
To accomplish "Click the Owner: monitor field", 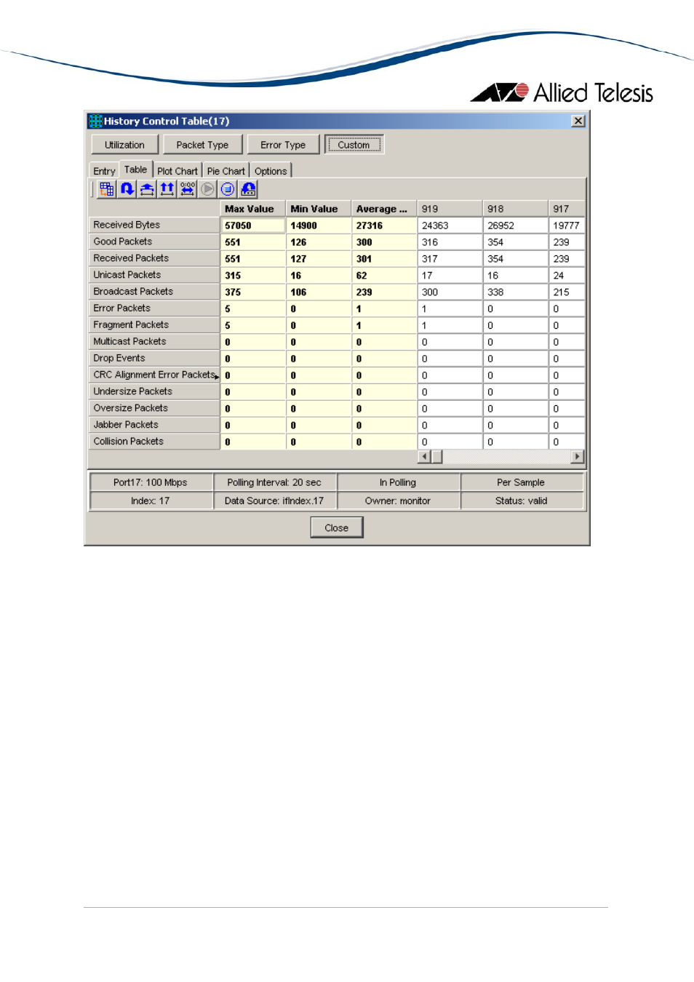I will click(398, 500).
